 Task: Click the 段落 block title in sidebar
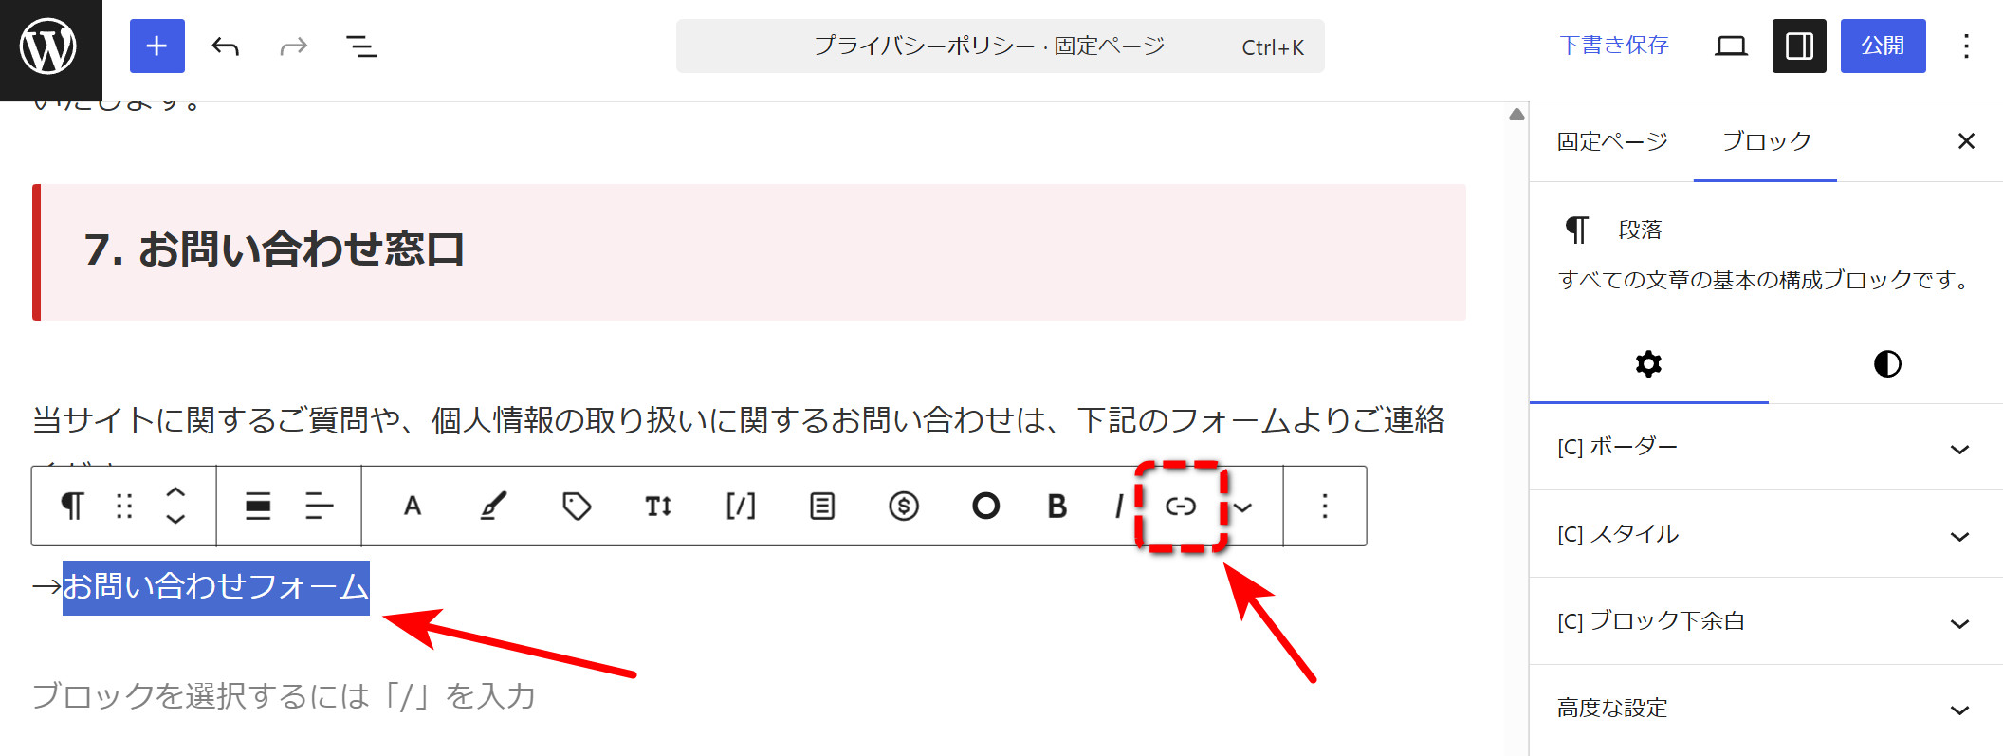(x=1640, y=230)
